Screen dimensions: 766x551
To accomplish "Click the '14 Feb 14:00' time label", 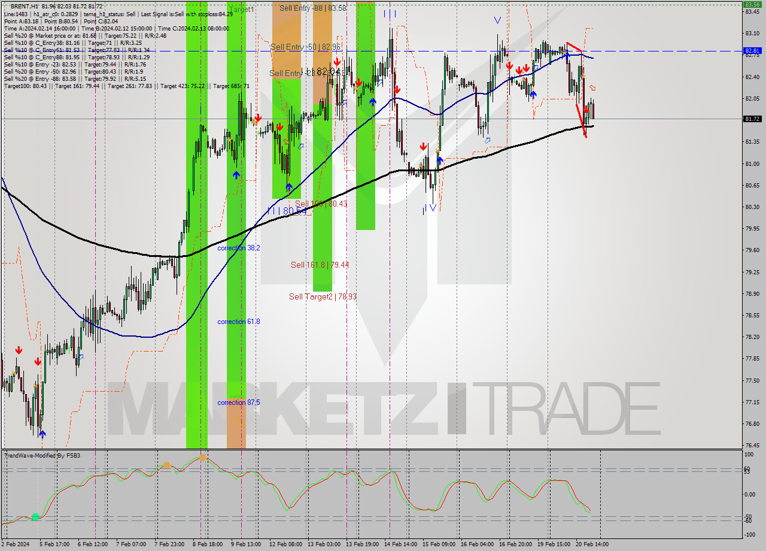I will tap(400, 544).
